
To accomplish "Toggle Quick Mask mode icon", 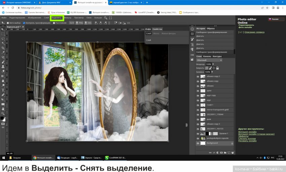I will click(3, 124).
